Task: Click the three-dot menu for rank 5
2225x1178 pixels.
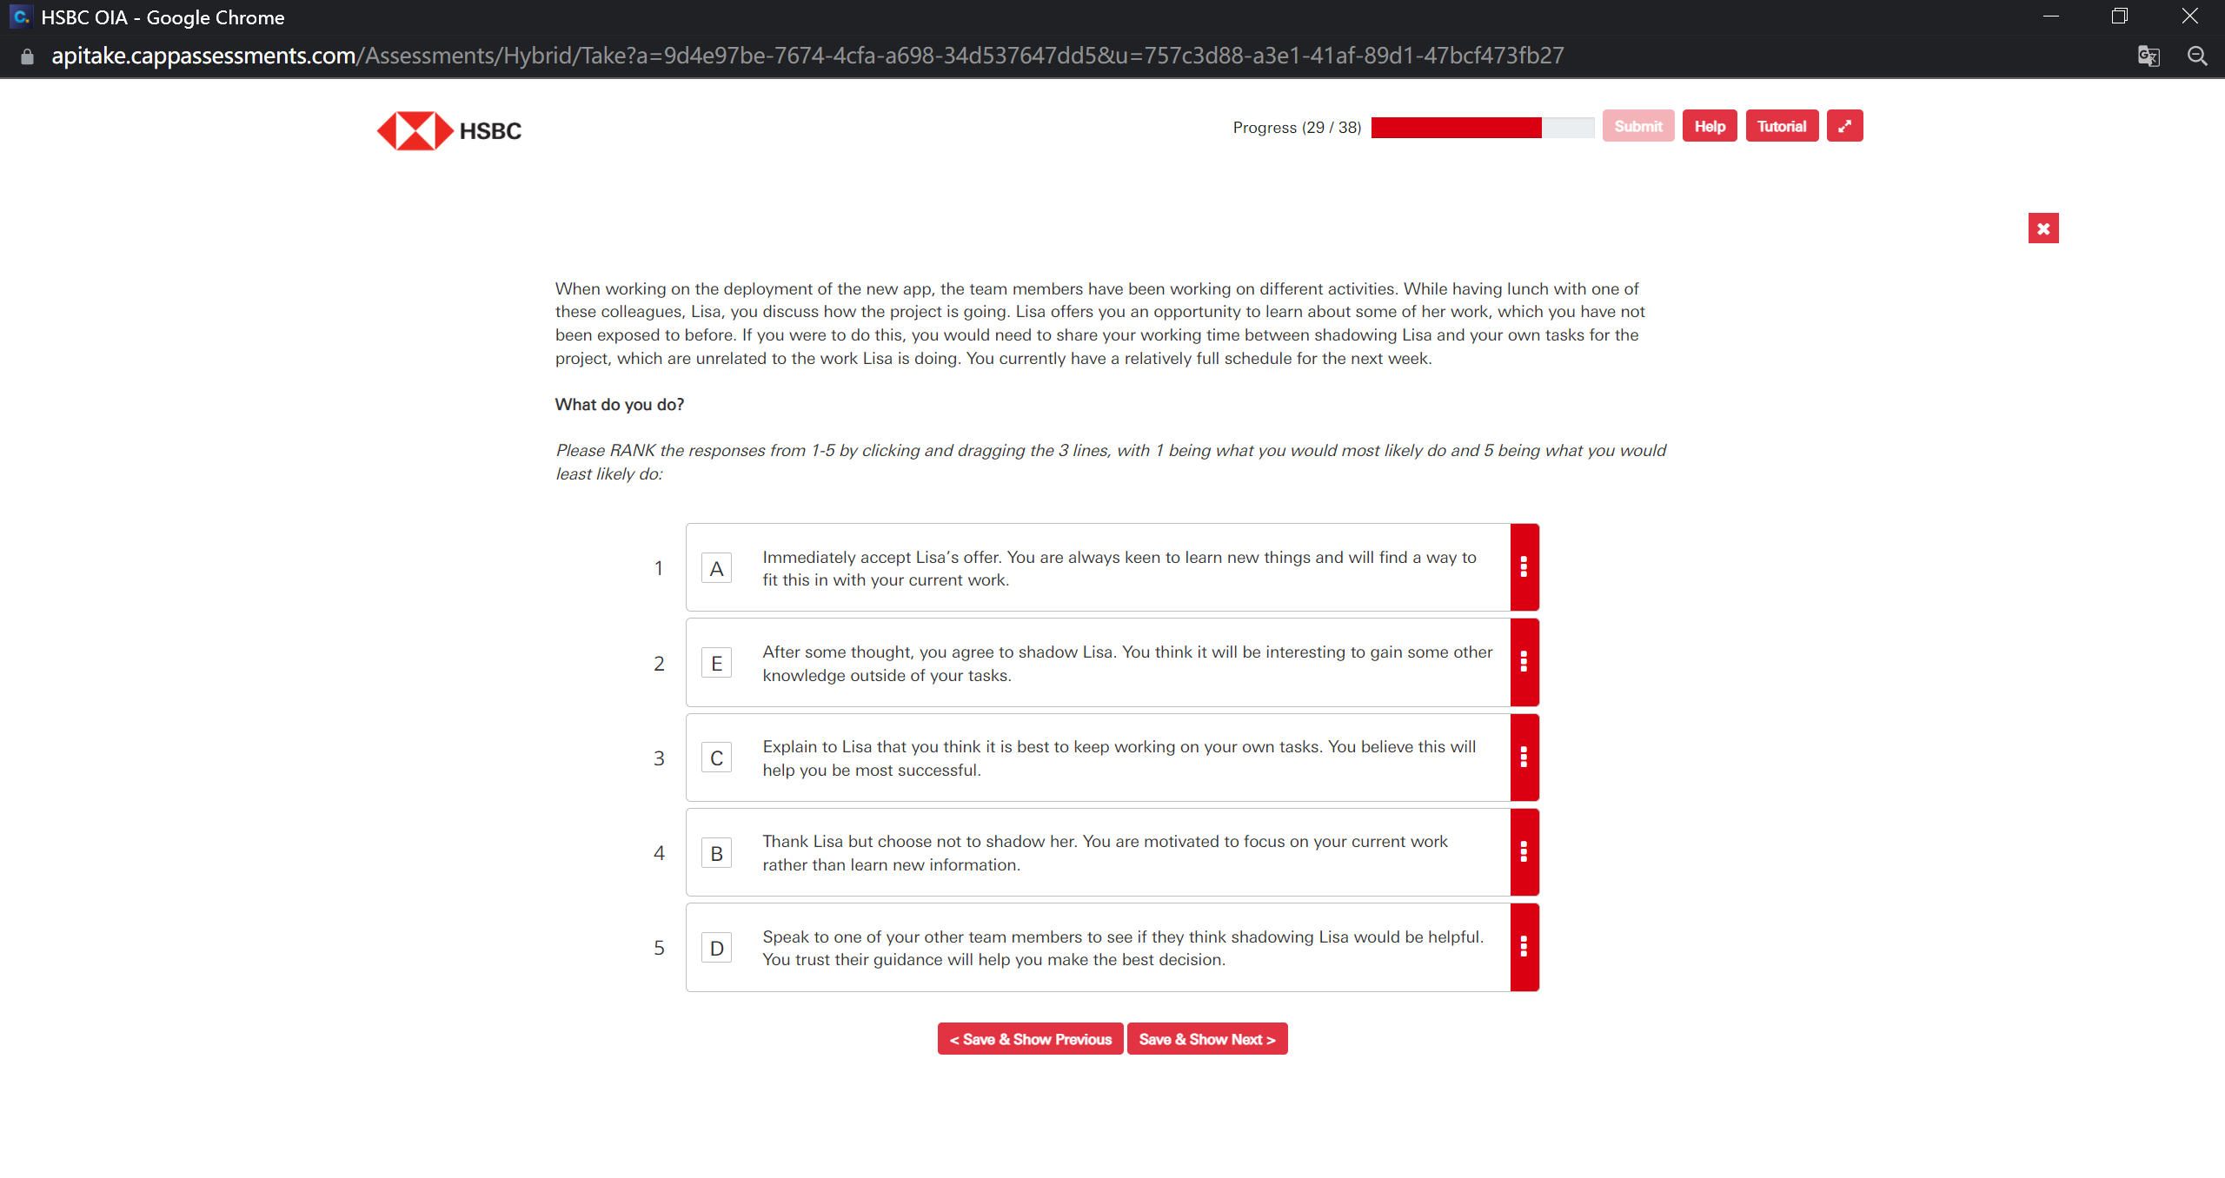Action: [x=1524, y=947]
